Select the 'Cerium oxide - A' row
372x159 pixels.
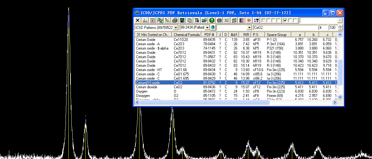[x=236, y=44]
